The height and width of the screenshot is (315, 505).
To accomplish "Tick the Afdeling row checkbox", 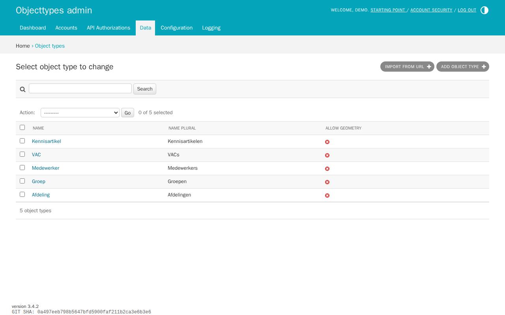I will click(x=22, y=194).
